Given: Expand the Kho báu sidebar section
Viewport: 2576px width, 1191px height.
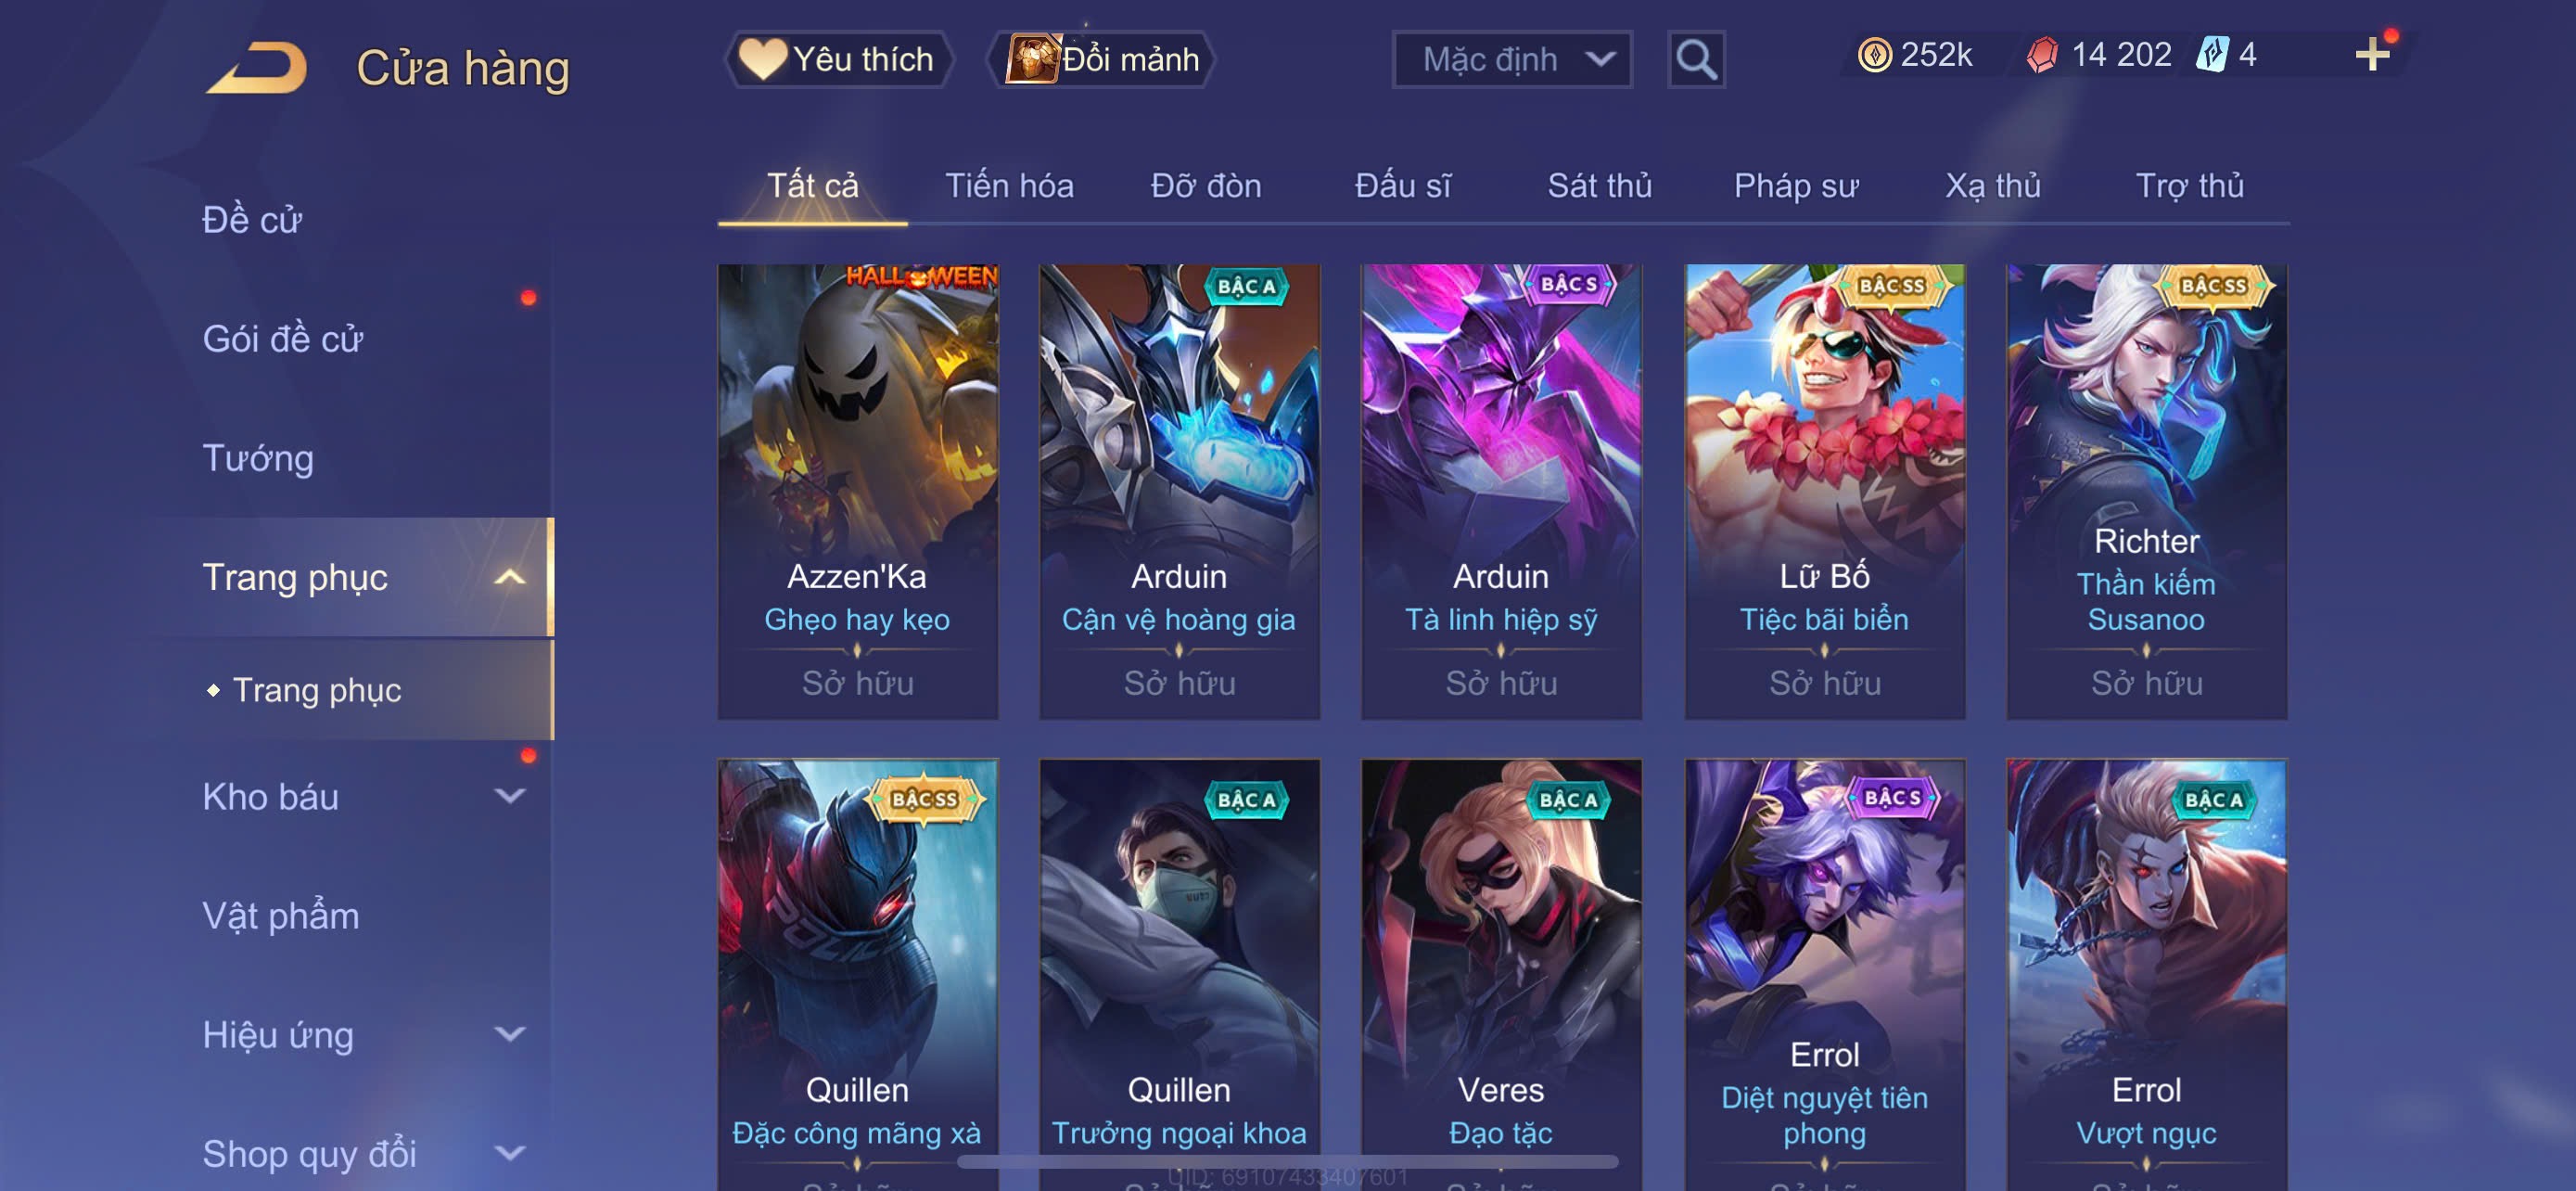Looking at the screenshot, I should (x=510, y=797).
